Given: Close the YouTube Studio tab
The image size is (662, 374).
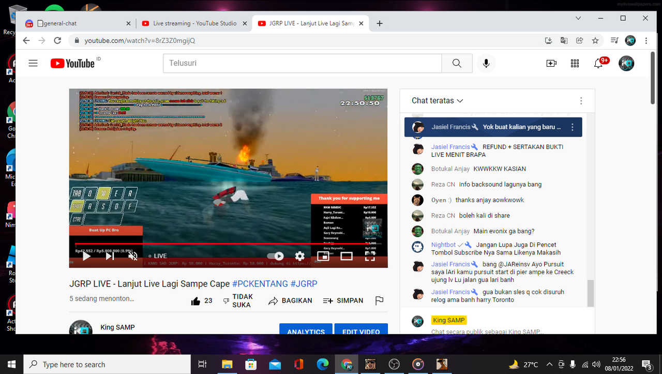Looking at the screenshot, I should pyautogui.click(x=244, y=23).
